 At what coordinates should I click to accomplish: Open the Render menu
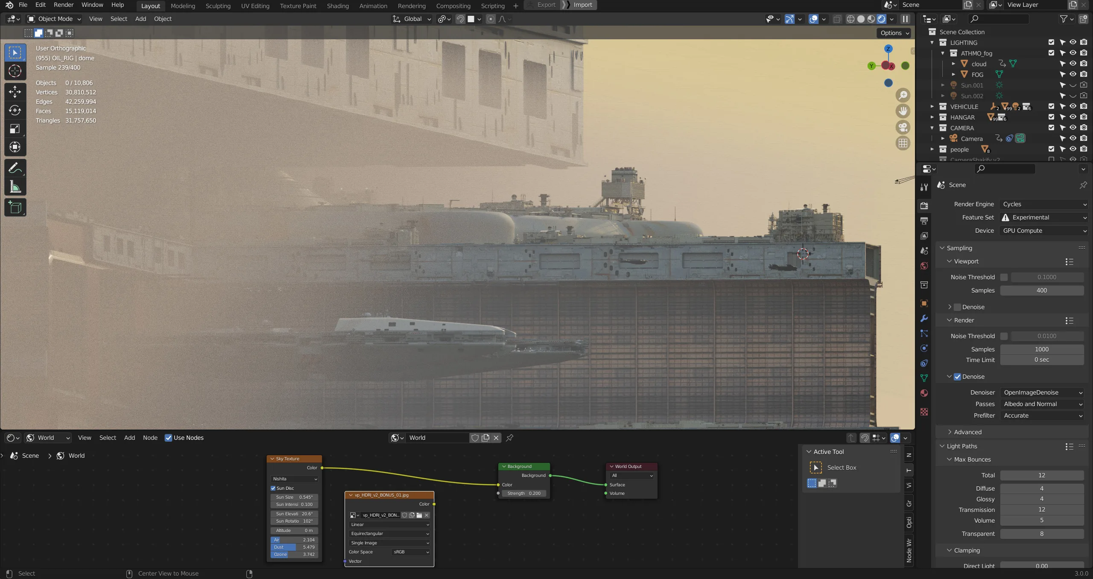coord(64,5)
